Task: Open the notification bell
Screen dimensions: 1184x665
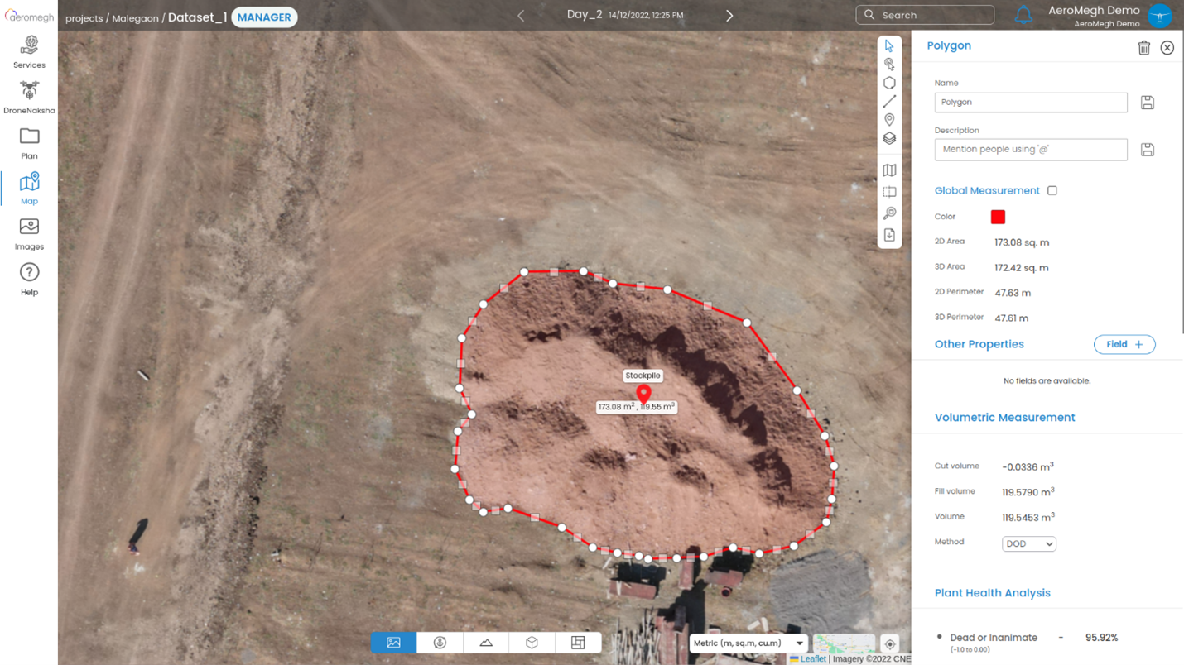Action: (1023, 16)
